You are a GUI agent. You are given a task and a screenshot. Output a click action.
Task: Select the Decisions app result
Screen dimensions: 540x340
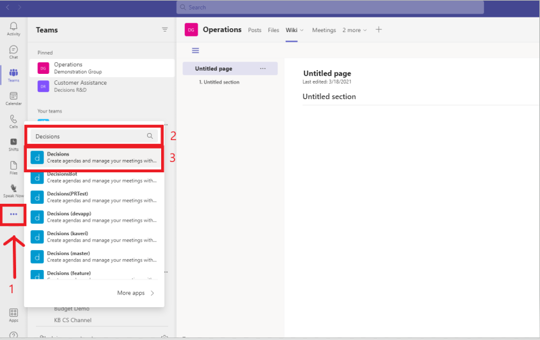click(x=94, y=157)
